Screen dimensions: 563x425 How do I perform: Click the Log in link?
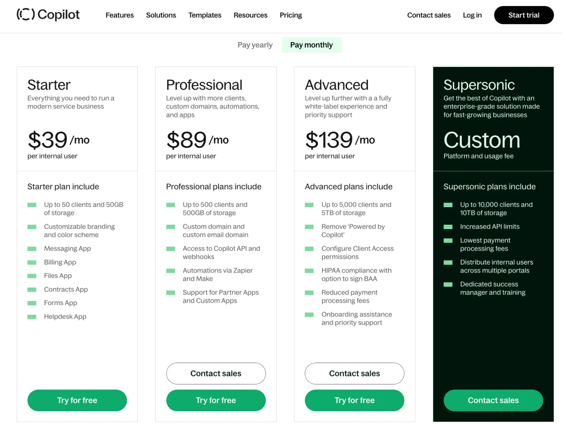(472, 15)
